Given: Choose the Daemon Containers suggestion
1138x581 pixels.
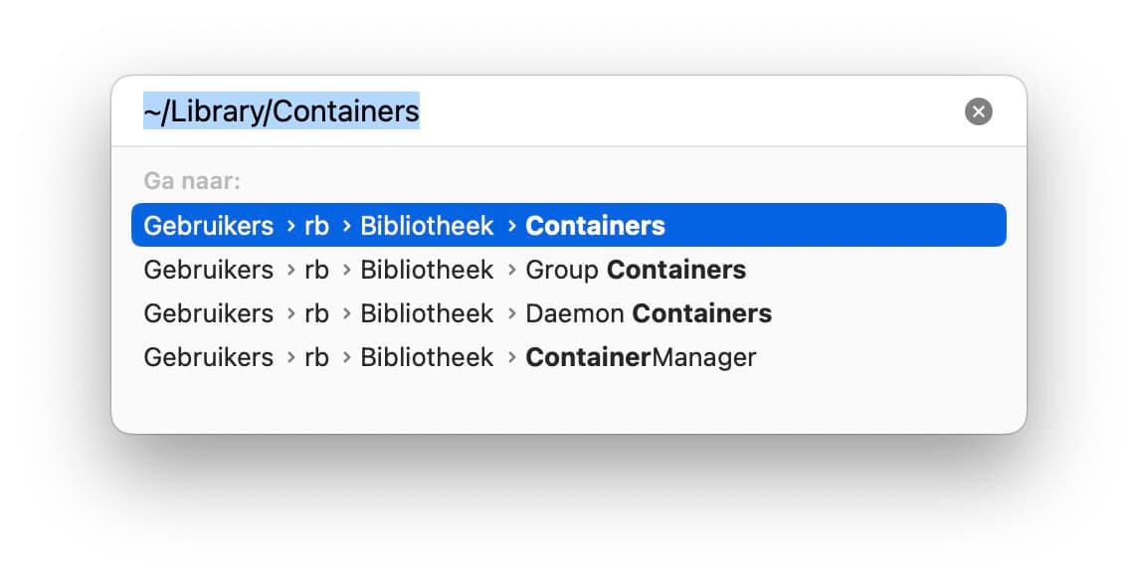Looking at the screenshot, I should coord(568,313).
